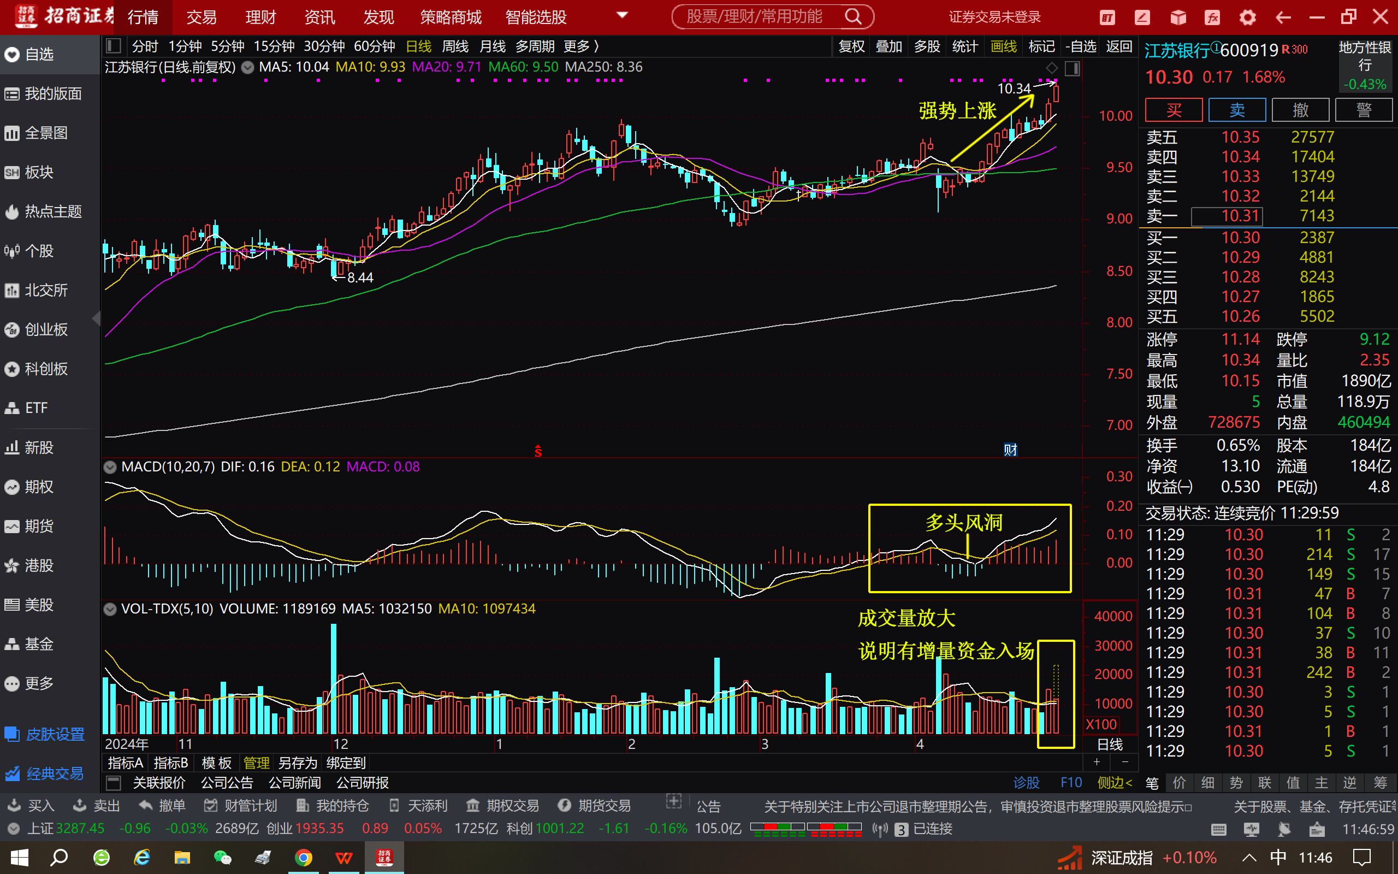The width and height of the screenshot is (1398, 874).
Task: Open the MA indicator dropdown circle
Action: (247, 68)
